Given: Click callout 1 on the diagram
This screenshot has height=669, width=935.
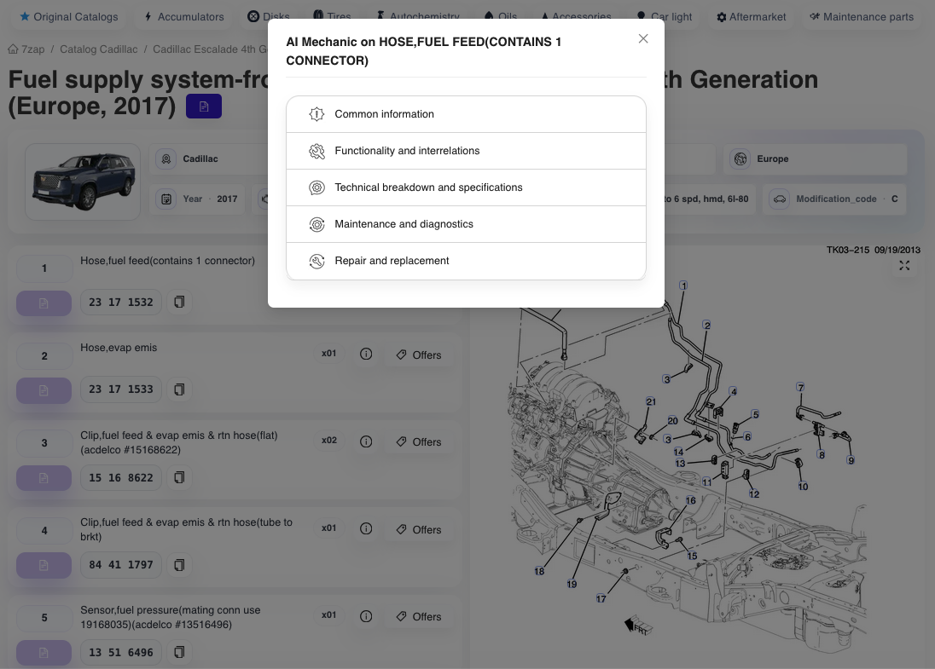Looking at the screenshot, I should 683,285.
